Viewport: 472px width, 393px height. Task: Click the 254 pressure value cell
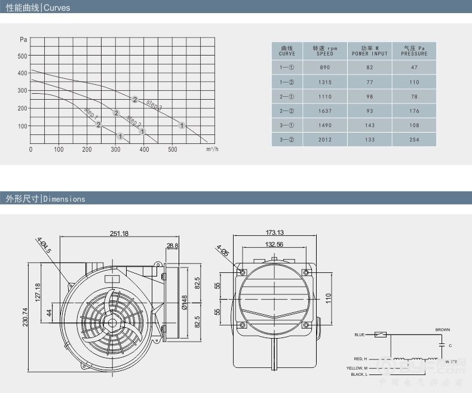tap(414, 140)
